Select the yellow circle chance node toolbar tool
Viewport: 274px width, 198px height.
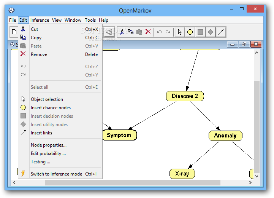(x=190, y=32)
